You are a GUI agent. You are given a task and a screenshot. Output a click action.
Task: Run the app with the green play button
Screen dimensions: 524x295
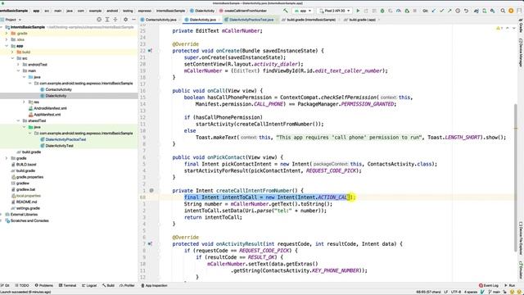(358, 11)
